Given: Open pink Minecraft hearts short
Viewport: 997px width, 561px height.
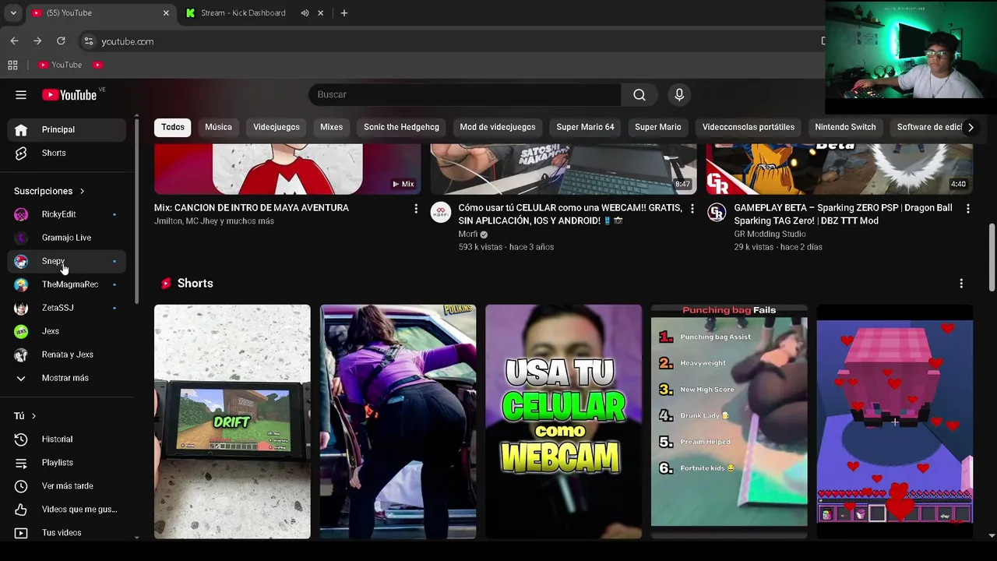Looking at the screenshot, I should pos(894,422).
